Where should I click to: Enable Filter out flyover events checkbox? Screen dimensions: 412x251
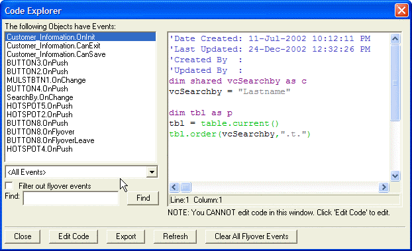point(9,186)
